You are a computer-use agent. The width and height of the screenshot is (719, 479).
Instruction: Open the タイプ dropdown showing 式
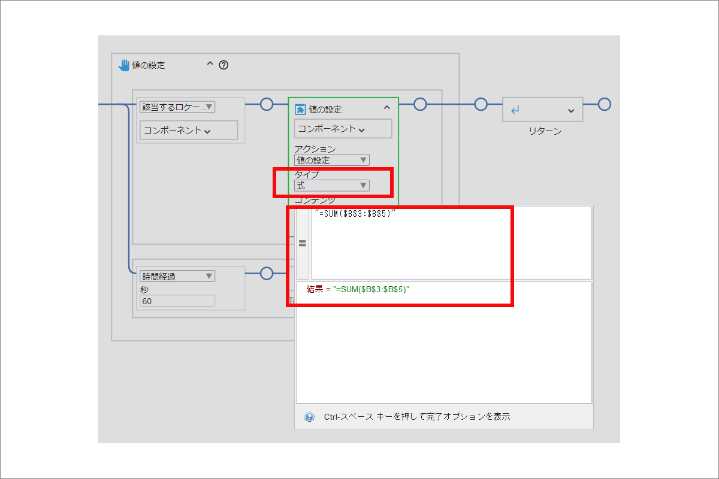coord(332,186)
